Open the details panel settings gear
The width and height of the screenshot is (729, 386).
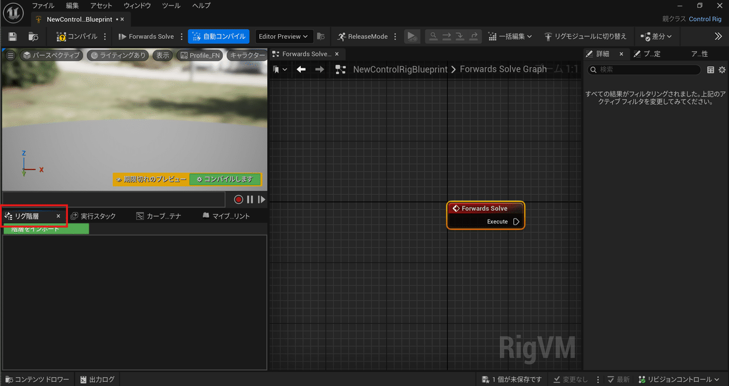(x=722, y=70)
